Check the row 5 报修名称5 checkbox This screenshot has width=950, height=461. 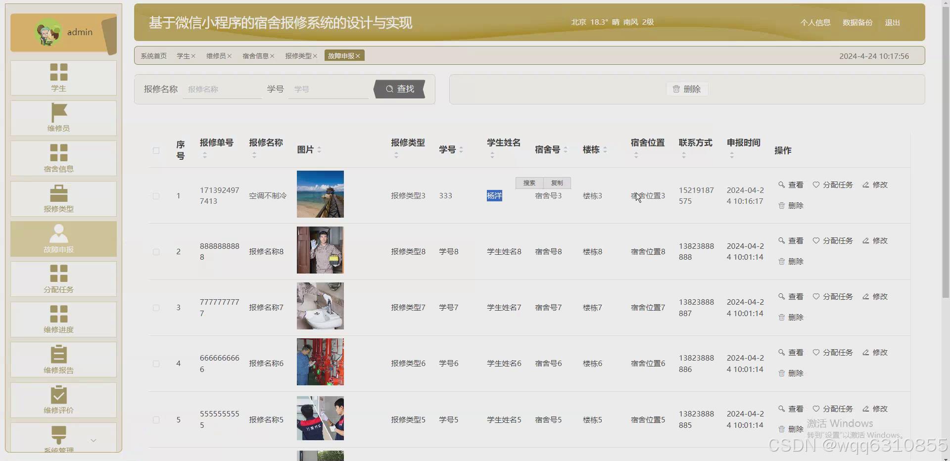click(x=156, y=419)
